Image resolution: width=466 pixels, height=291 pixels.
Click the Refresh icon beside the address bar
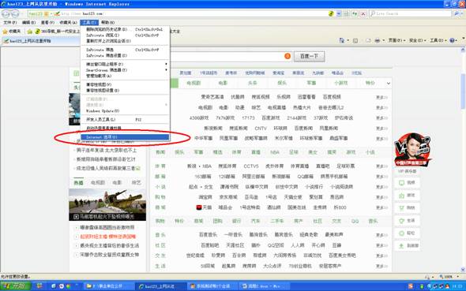(355, 13)
